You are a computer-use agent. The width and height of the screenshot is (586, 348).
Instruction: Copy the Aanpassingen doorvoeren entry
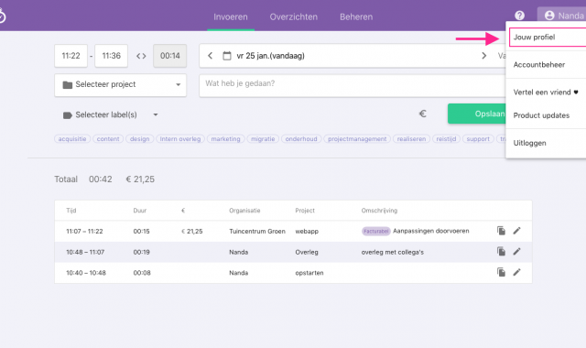[501, 231]
